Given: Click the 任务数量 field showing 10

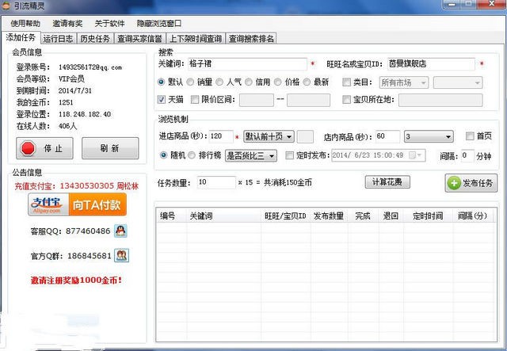Looking at the screenshot, I should click(216, 182).
